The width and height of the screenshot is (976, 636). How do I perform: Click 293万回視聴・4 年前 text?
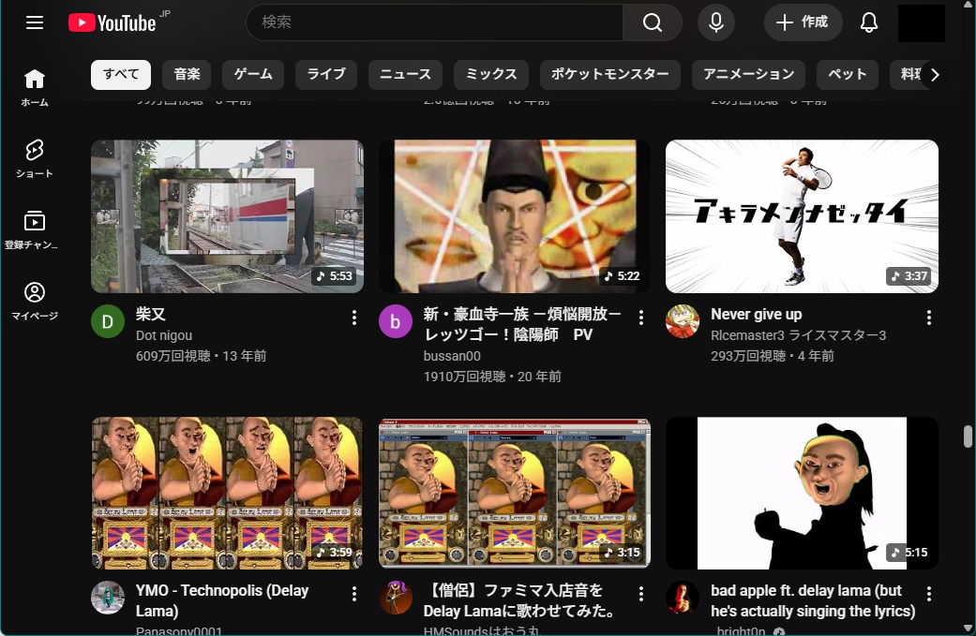[x=773, y=356]
